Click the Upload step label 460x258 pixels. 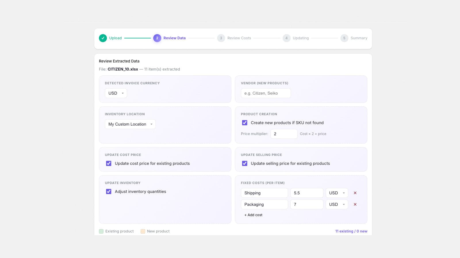coord(115,38)
